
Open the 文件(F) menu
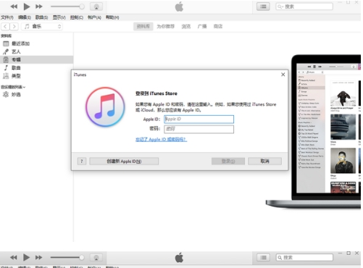[7, 17]
